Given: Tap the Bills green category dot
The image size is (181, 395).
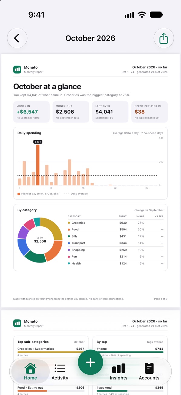Looking at the screenshot, I should pos(69,236).
